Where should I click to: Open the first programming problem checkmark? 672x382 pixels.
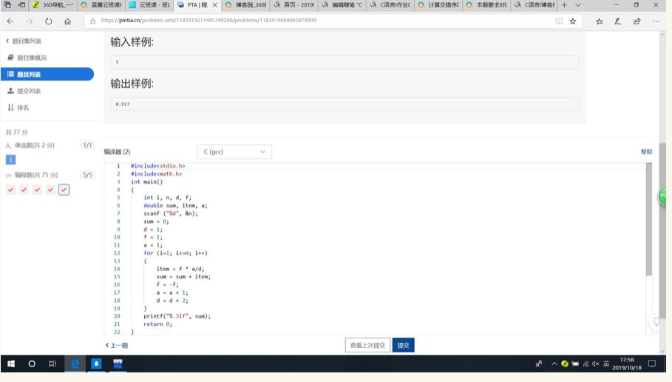tap(10, 189)
